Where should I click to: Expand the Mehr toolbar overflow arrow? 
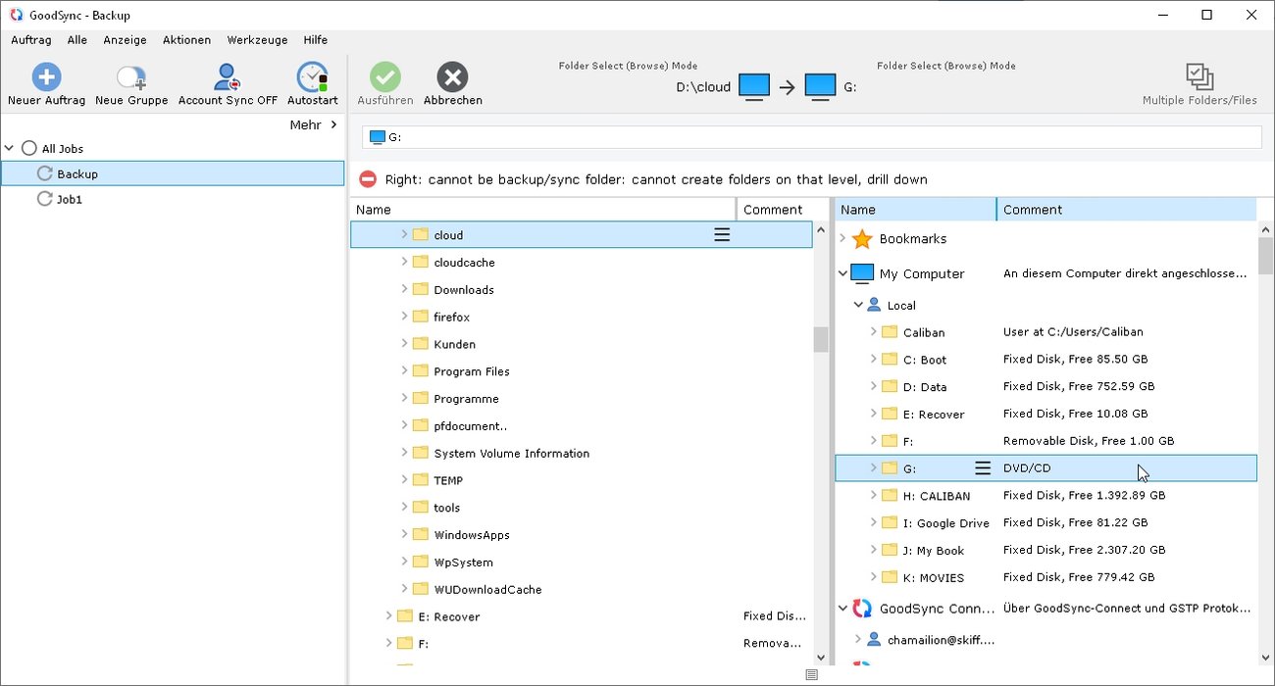pos(333,124)
